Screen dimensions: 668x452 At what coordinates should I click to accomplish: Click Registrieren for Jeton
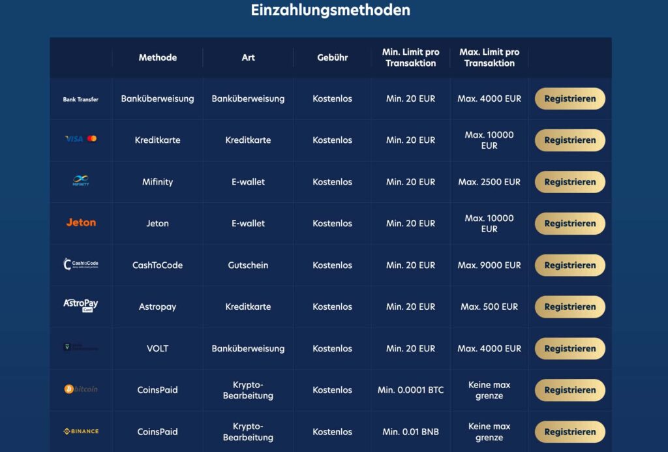[569, 223]
